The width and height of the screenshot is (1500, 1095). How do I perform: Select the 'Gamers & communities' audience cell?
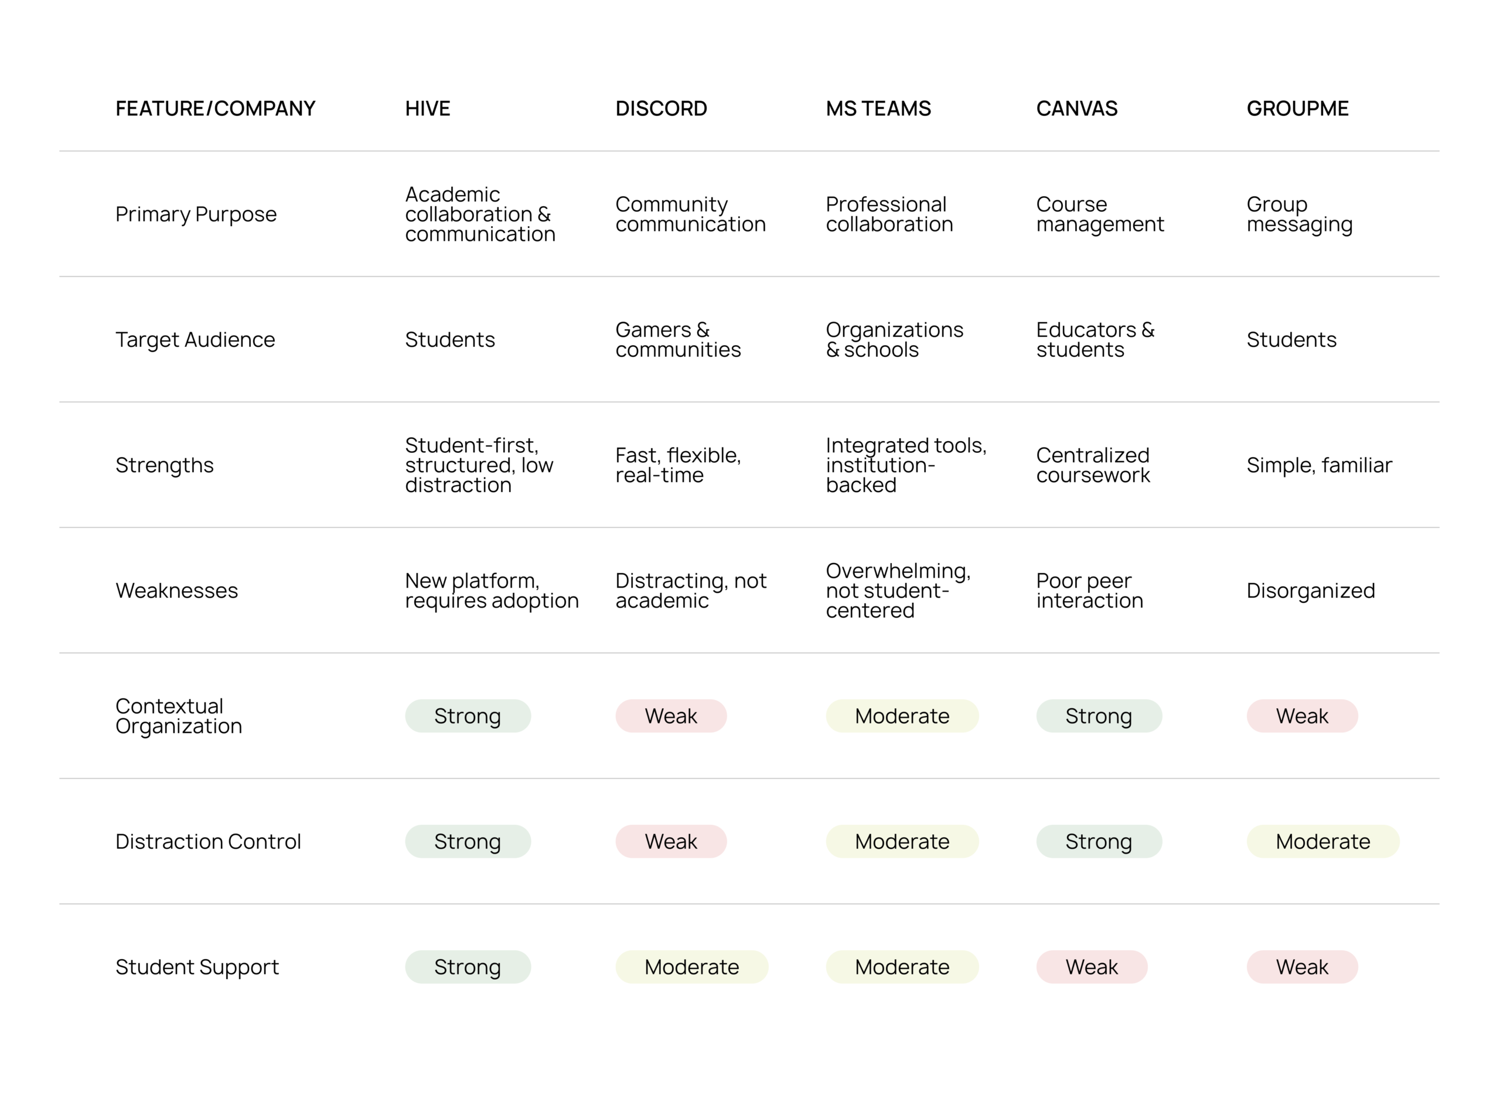677,339
